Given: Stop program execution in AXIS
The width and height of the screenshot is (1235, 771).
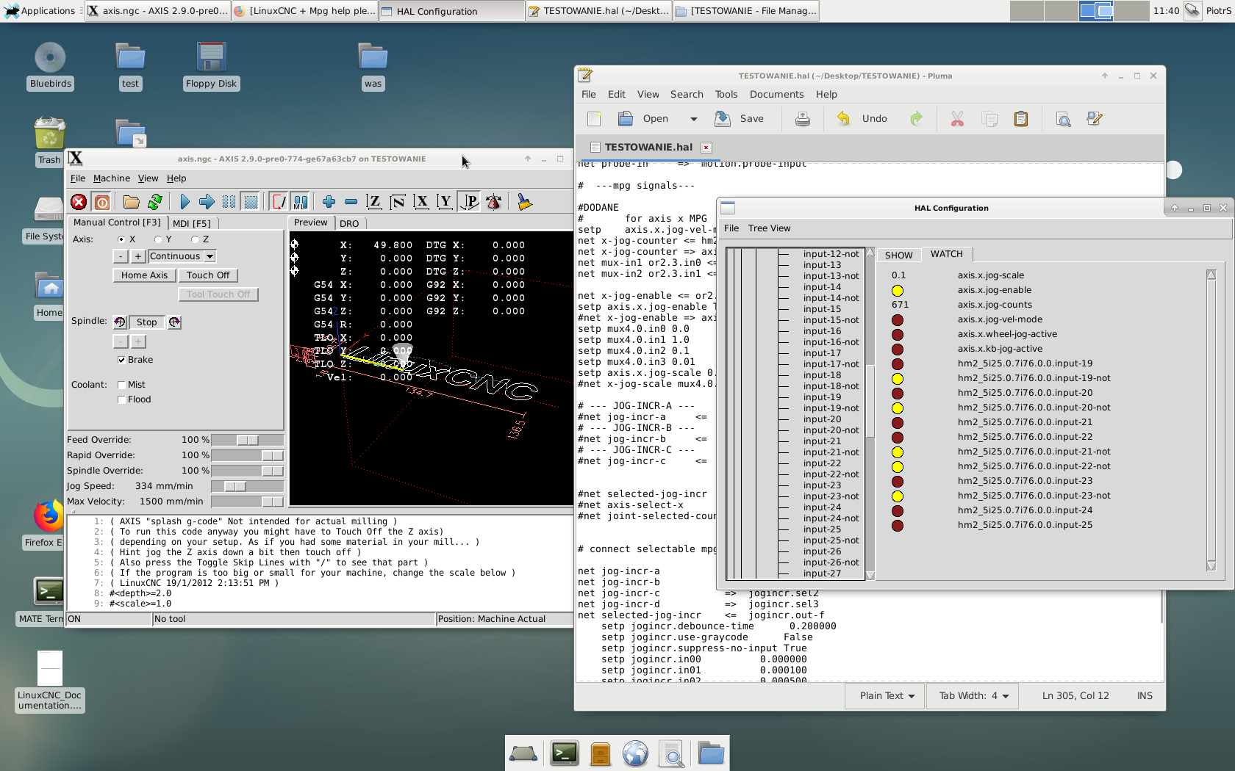Looking at the screenshot, I should pyautogui.click(x=251, y=202).
